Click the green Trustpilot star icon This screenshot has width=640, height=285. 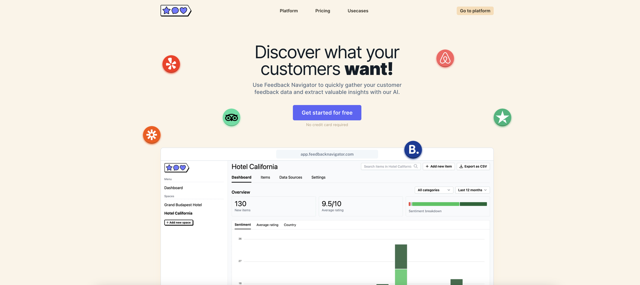[x=502, y=118]
